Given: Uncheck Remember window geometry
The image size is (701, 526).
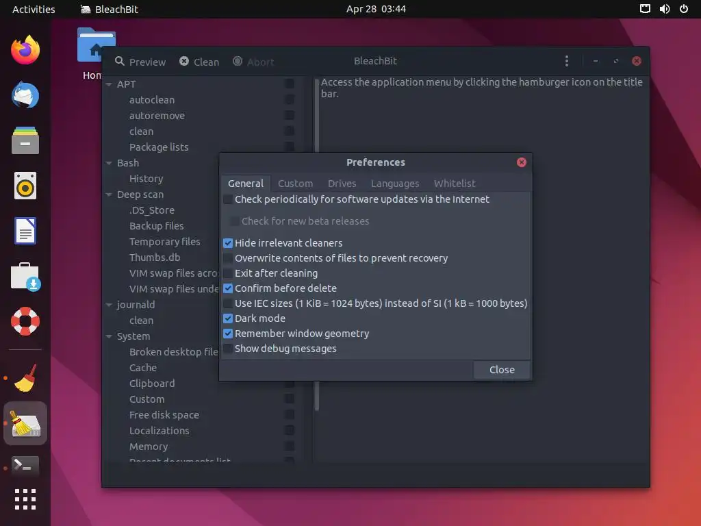Looking at the screenshot, I should point(227,334).
